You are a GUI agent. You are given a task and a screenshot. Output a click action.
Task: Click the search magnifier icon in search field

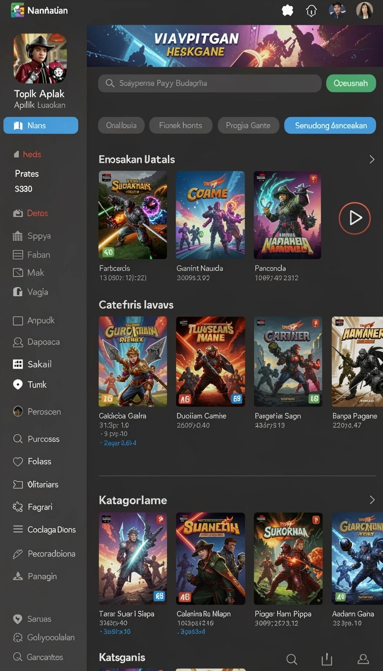pyautogui.click(x=110, y=83)
